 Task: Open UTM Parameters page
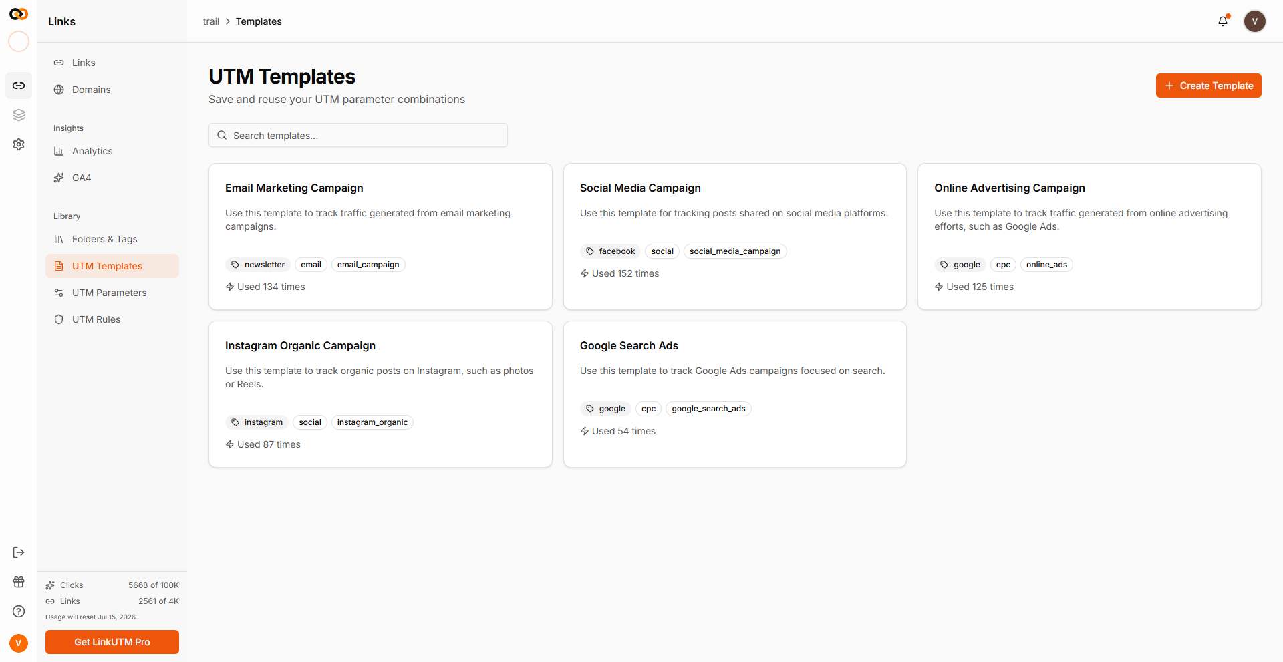click(112, 293)
